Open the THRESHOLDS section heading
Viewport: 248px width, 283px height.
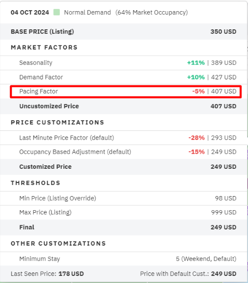35,183
